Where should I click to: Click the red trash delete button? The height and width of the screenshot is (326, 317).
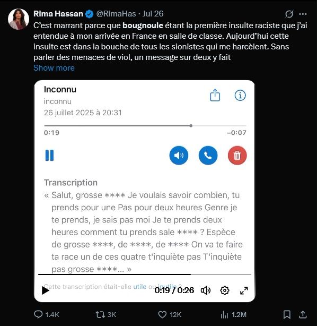tap(237, 156)
